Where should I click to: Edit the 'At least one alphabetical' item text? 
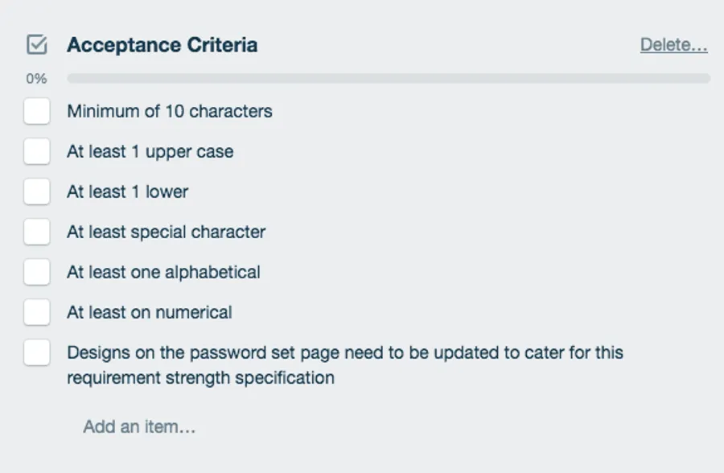(x=163, y=273)
